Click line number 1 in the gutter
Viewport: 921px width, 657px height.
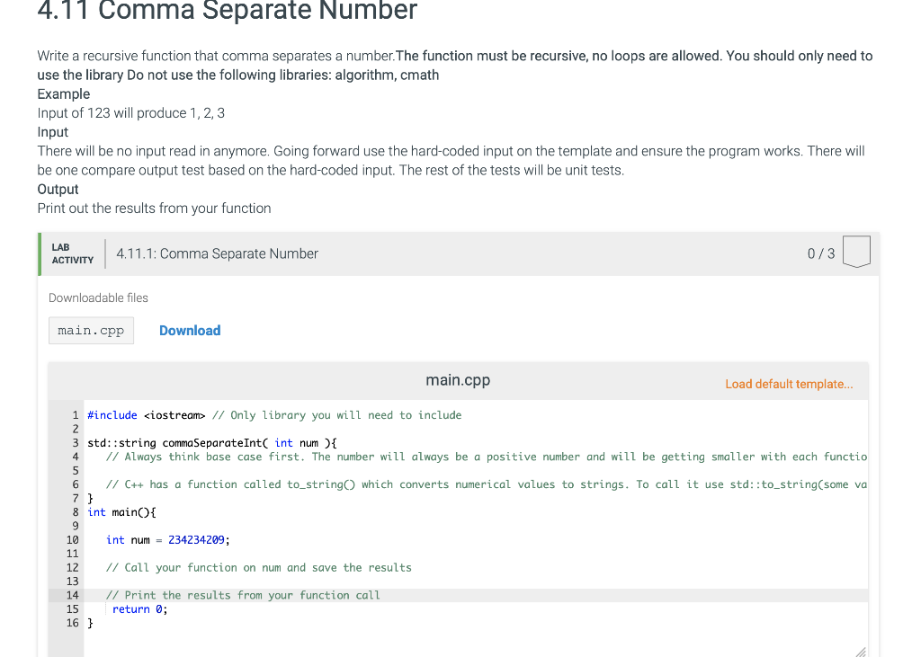coord(74,414)
